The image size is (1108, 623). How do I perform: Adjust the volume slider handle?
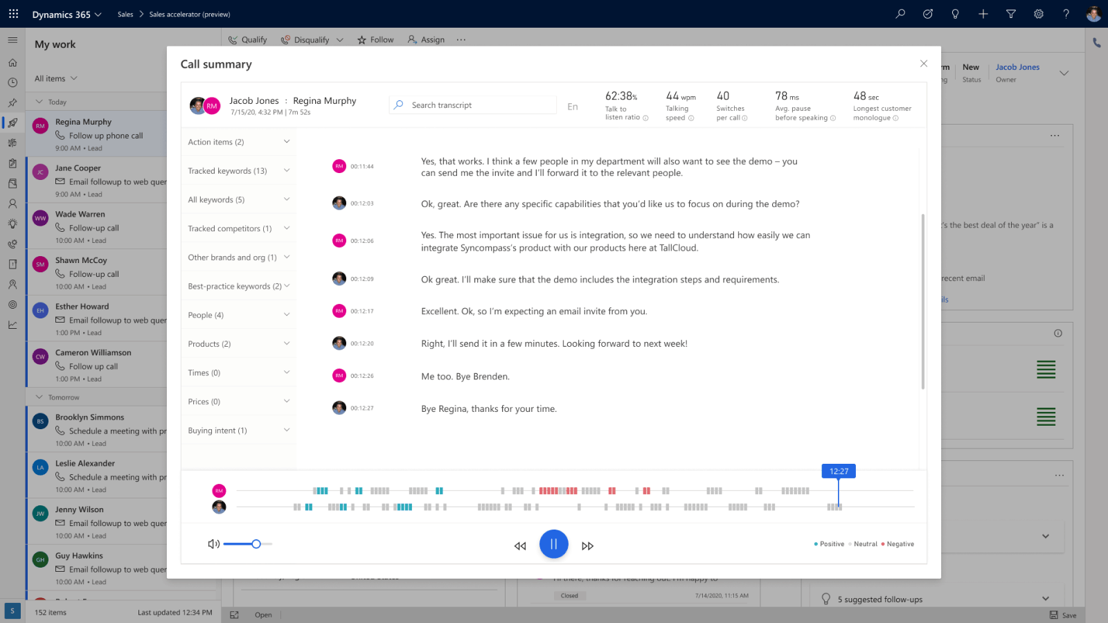(256, 544)
